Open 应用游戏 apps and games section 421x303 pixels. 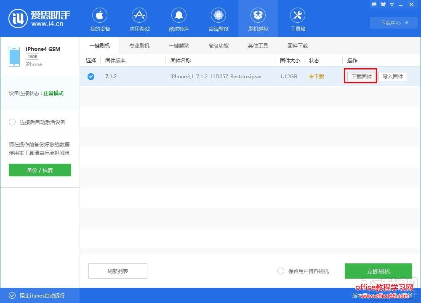[139, 20]
